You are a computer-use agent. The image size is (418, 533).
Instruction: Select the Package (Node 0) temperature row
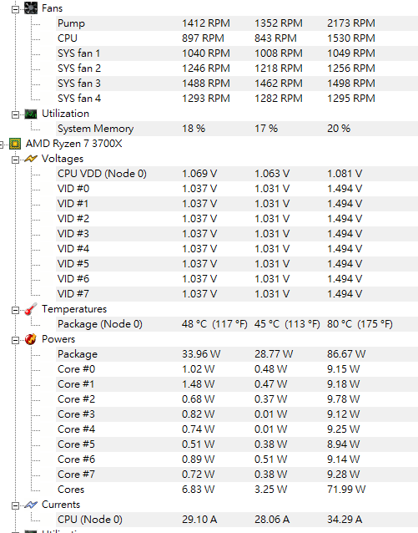pos(237,324)
